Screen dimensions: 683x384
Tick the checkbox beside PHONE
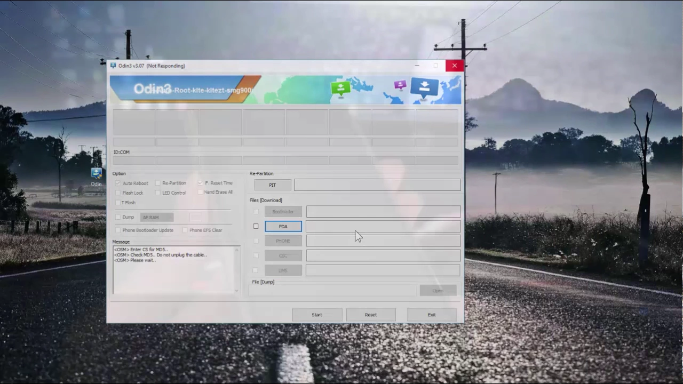pyautogui.click(x=256, y=241)
